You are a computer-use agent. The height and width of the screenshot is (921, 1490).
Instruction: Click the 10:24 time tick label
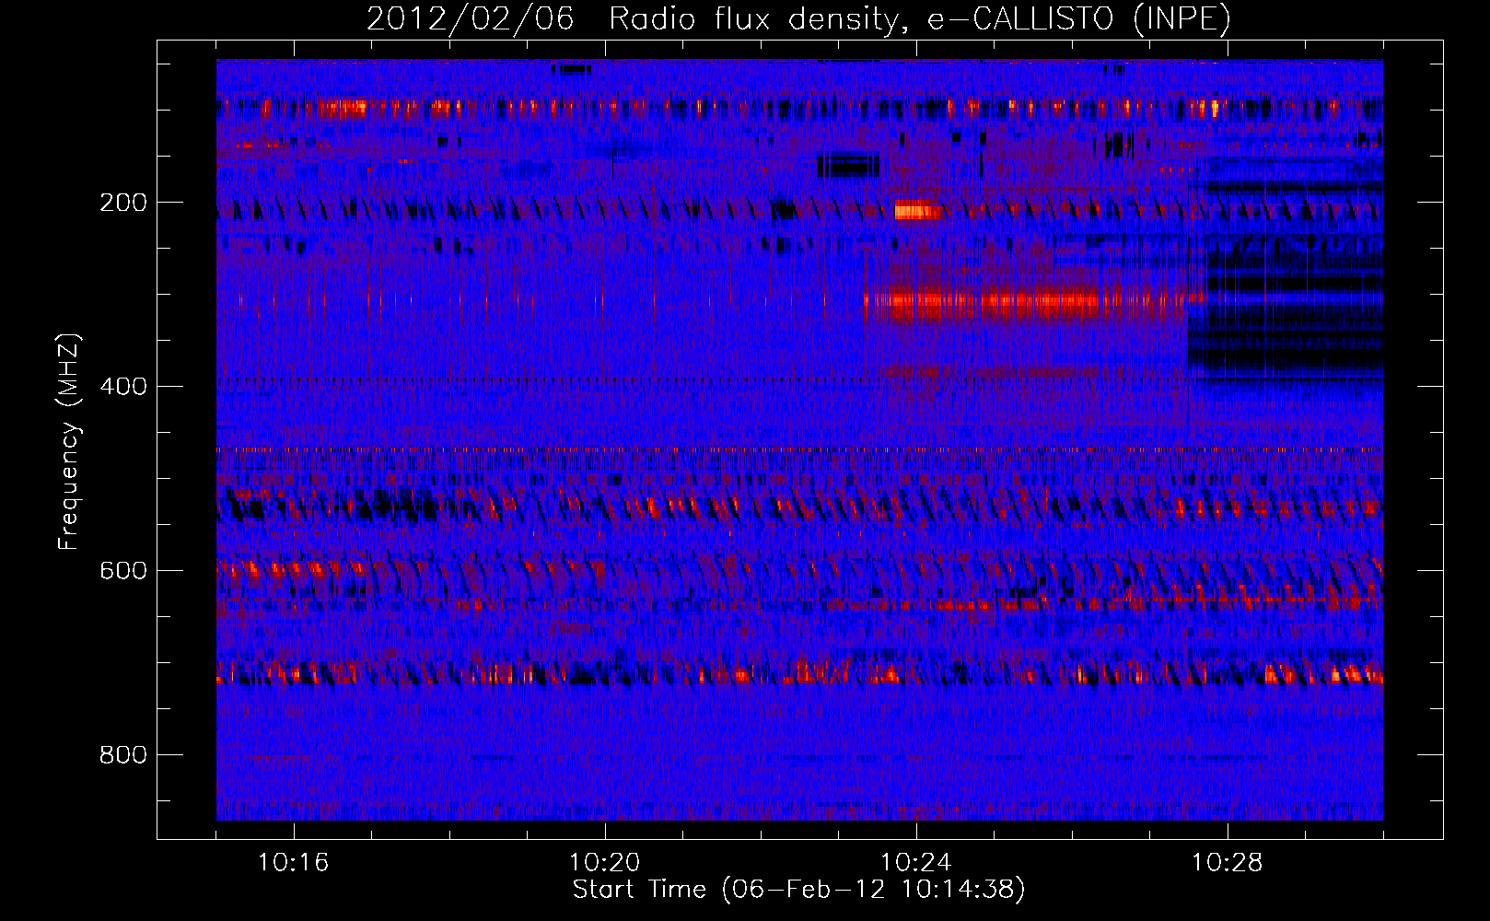click(916, 863)
